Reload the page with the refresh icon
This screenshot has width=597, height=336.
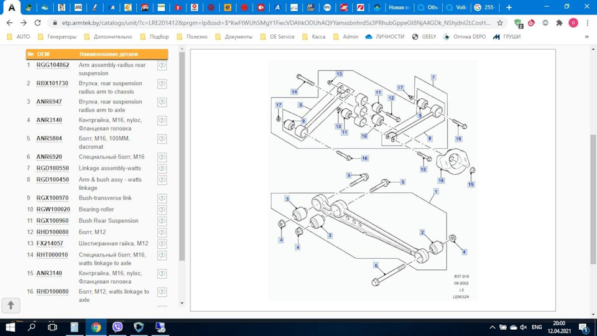coord(38,22)
